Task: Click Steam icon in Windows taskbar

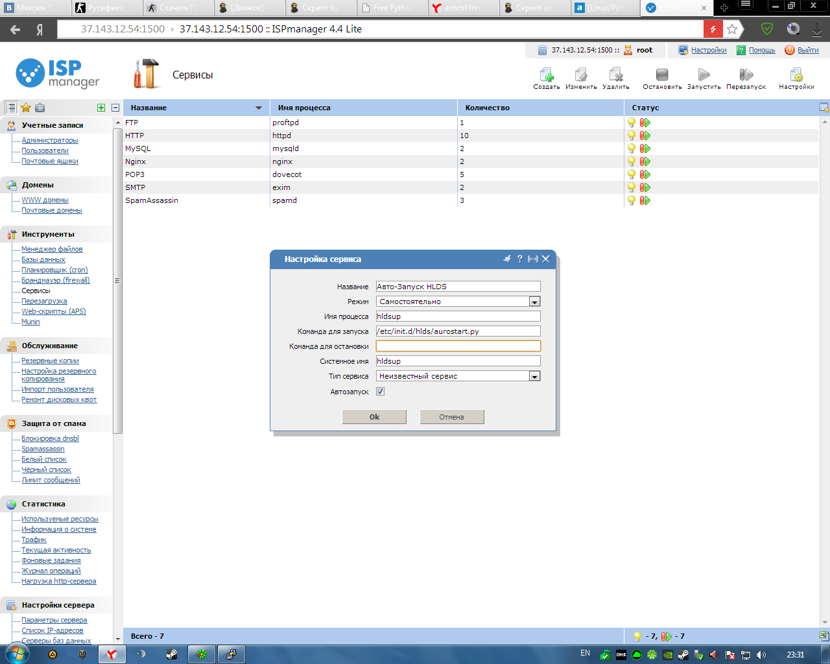Action: pyautogui.click(x=172, y=654)
